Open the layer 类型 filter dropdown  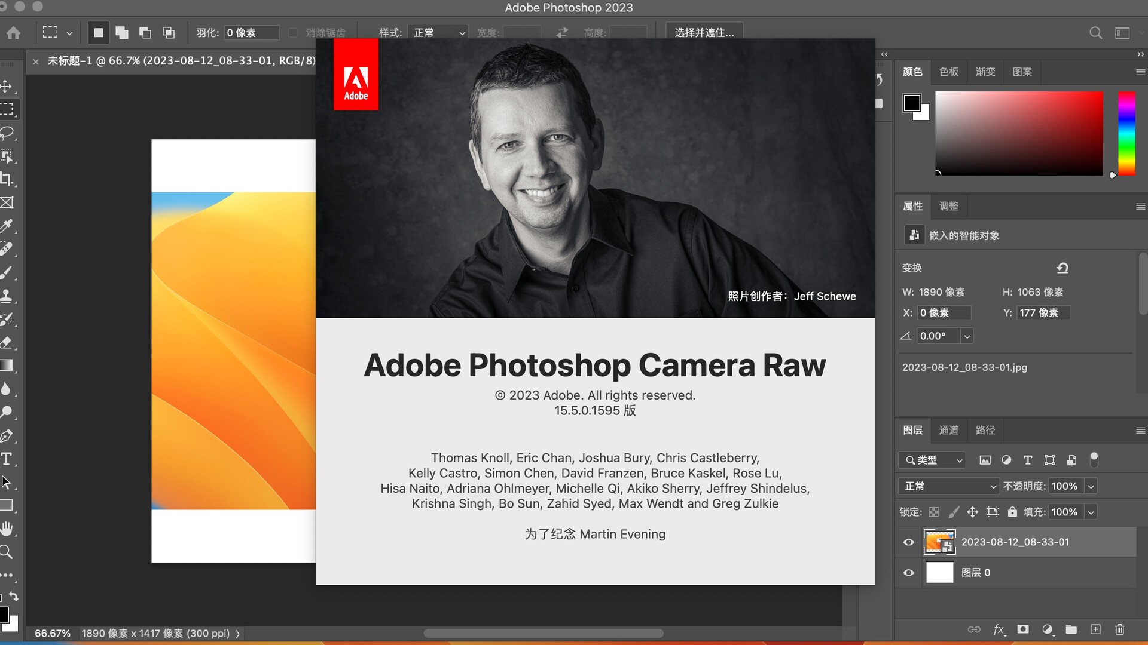[x=932, y=460]
